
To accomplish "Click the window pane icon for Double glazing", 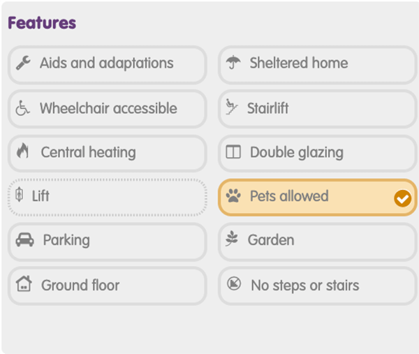I will click(233, 152).
